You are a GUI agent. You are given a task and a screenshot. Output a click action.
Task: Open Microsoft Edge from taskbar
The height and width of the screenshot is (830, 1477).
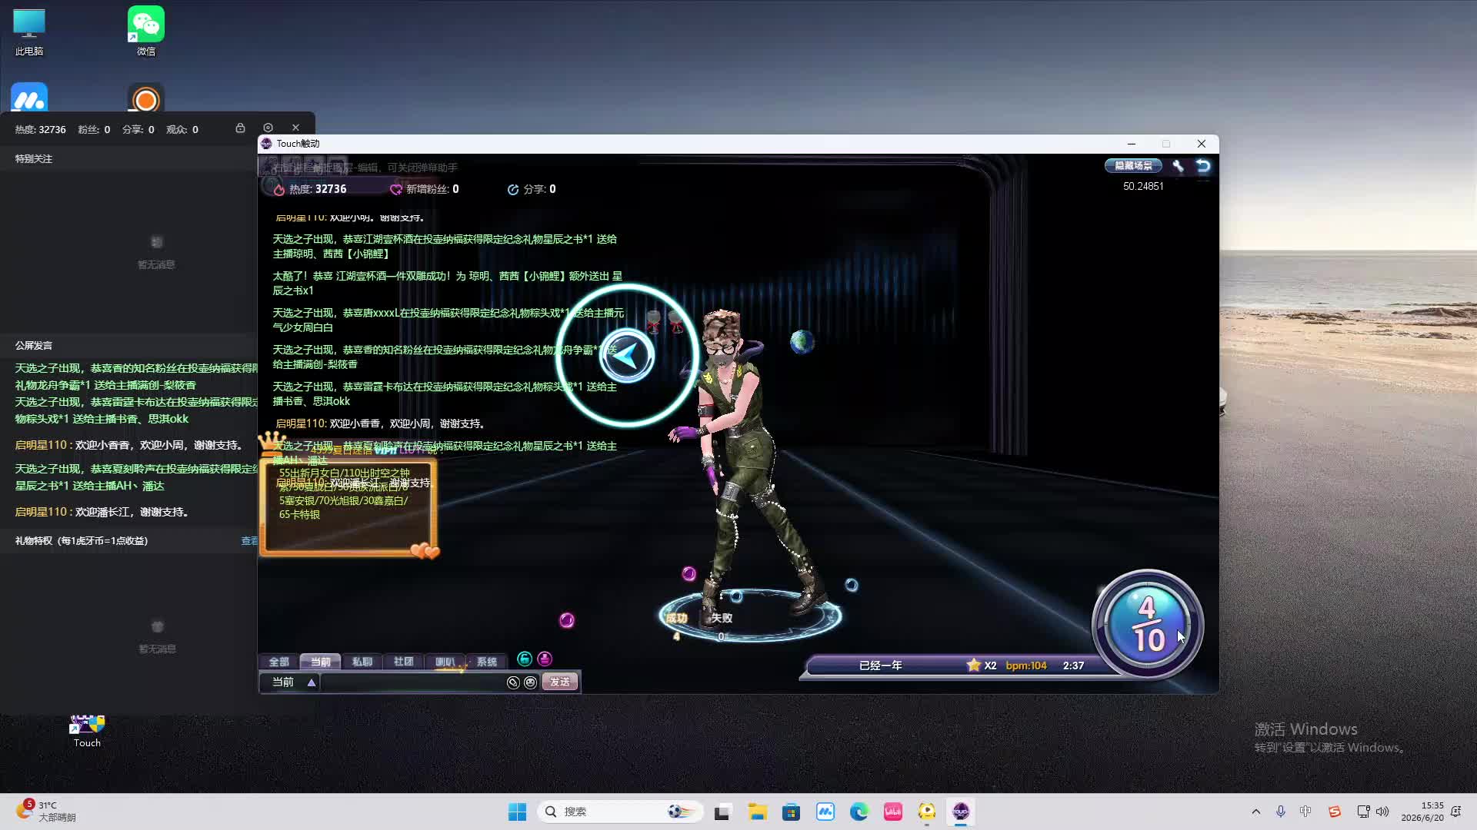pyautogui.click(x=859, y=812)
